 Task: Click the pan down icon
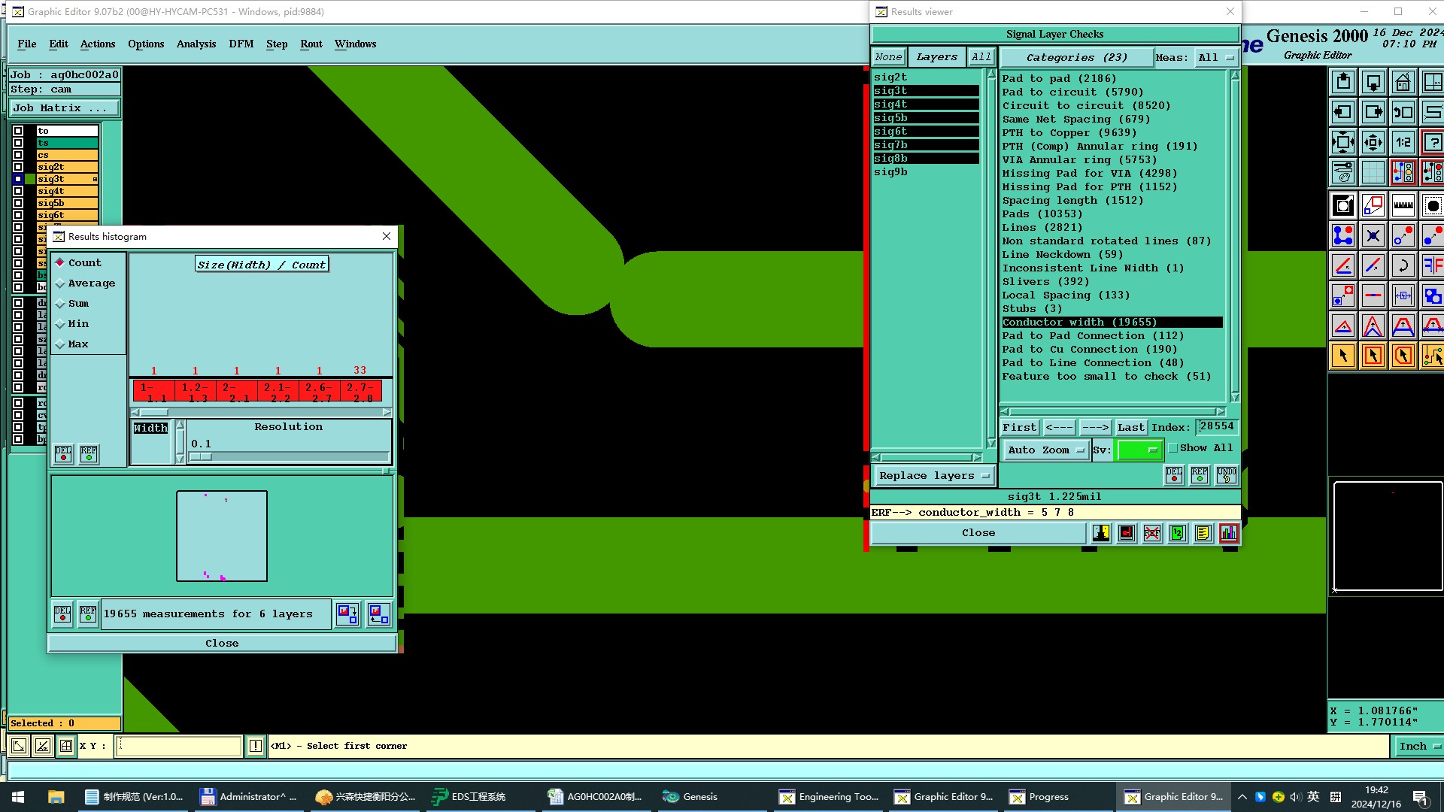pos(1373,82)
